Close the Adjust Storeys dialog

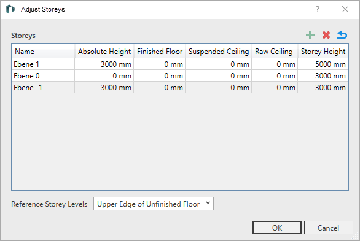point(345,9)
